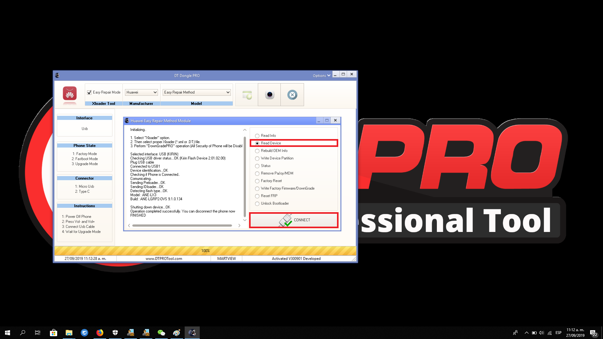Open the Options menu in title bar

321,76
